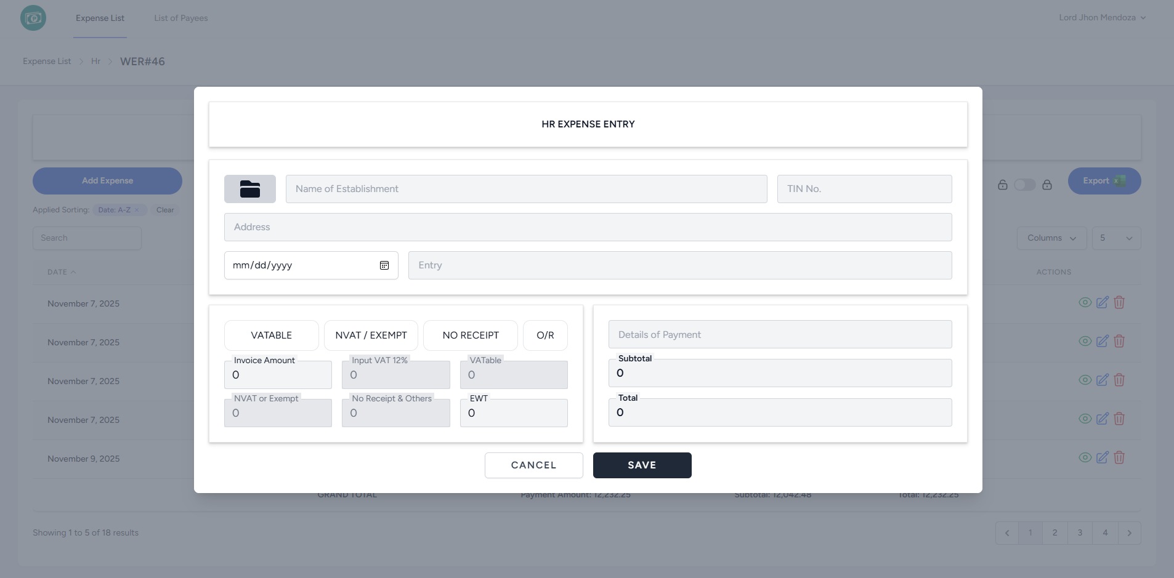Edit the first November 7, 2025 expense
The width and height of the screenshot is (1174, 578).
coord(1103,302)
